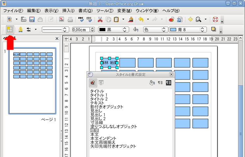Toggle the Shadow button in toolbar
The height and width of the screenshot is (157, 245).
213,30
